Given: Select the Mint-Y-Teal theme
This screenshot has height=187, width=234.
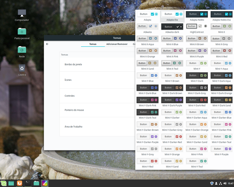Looking at the screenshot, I should 197,163.
